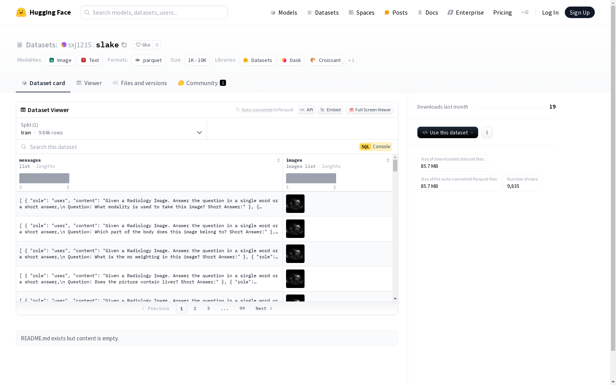616x385 pixels.
Task: Click the Hugging Face logo icon
Action: point(21,12)
